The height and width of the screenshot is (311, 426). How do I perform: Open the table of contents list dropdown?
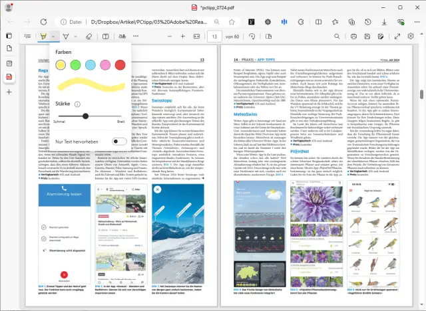click(27, 36)
